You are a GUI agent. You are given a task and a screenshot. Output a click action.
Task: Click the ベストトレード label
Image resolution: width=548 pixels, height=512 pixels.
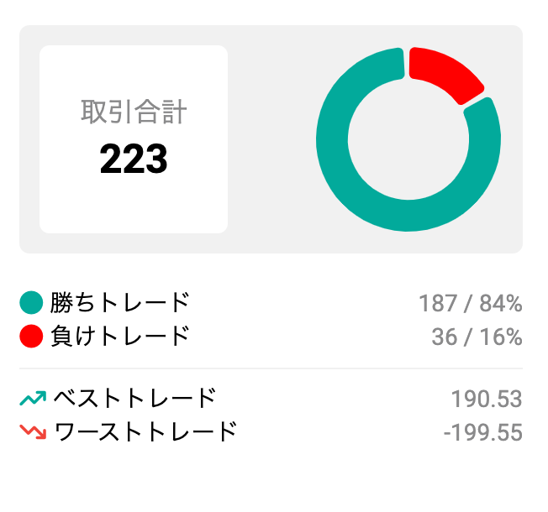click(134, 398)
